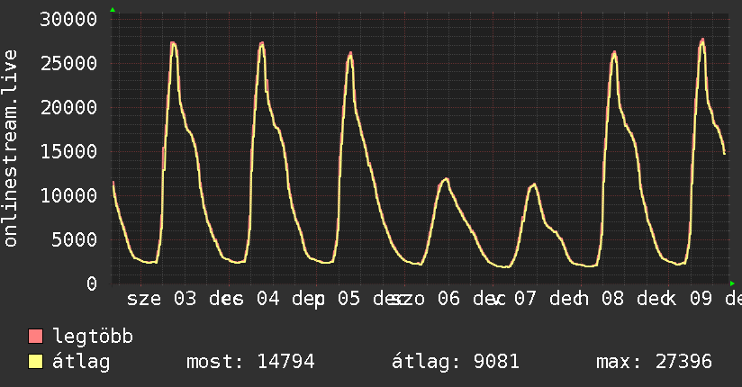Click the max: 27396 statistic
The image size is (742, 387).
point(654,362)
